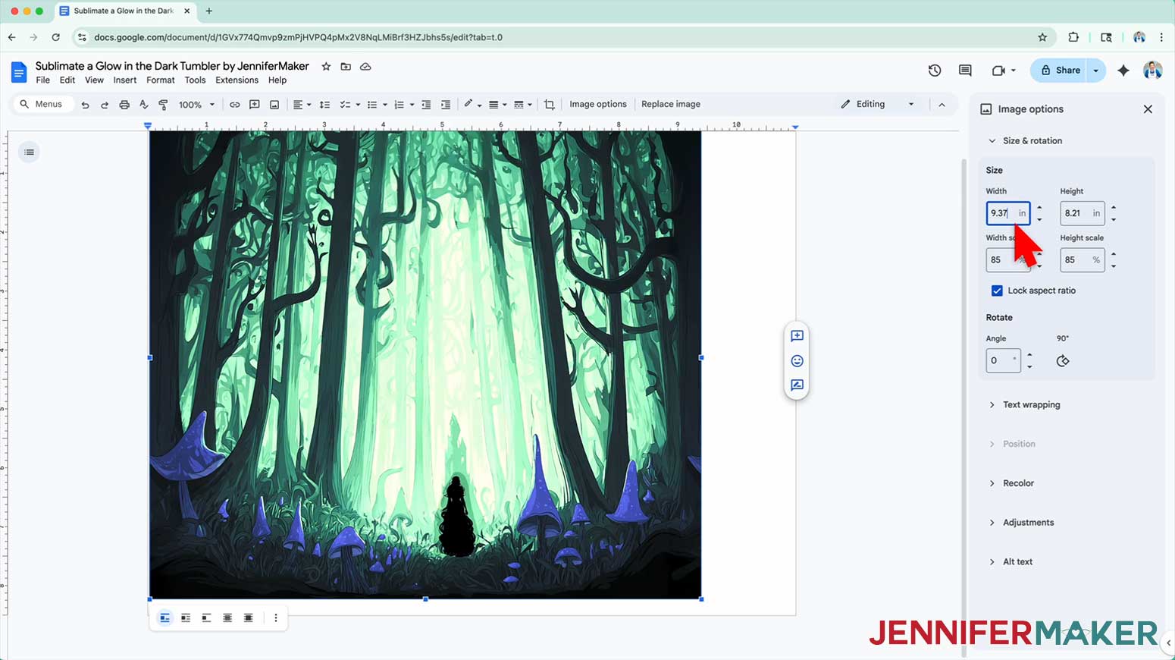The width and height of the screenshot is (1175, 660).
Task: Open the Insert menu
Action: (125, 80)
